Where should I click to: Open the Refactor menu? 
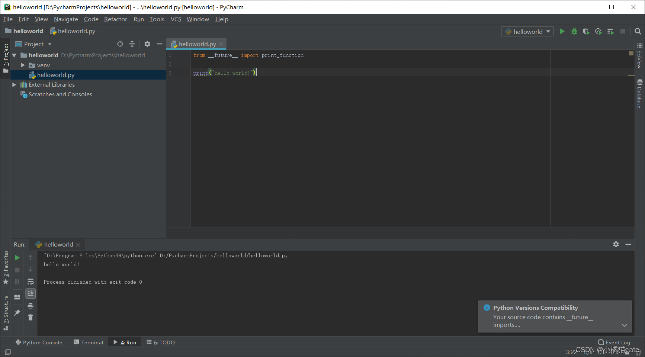(115, 19)
